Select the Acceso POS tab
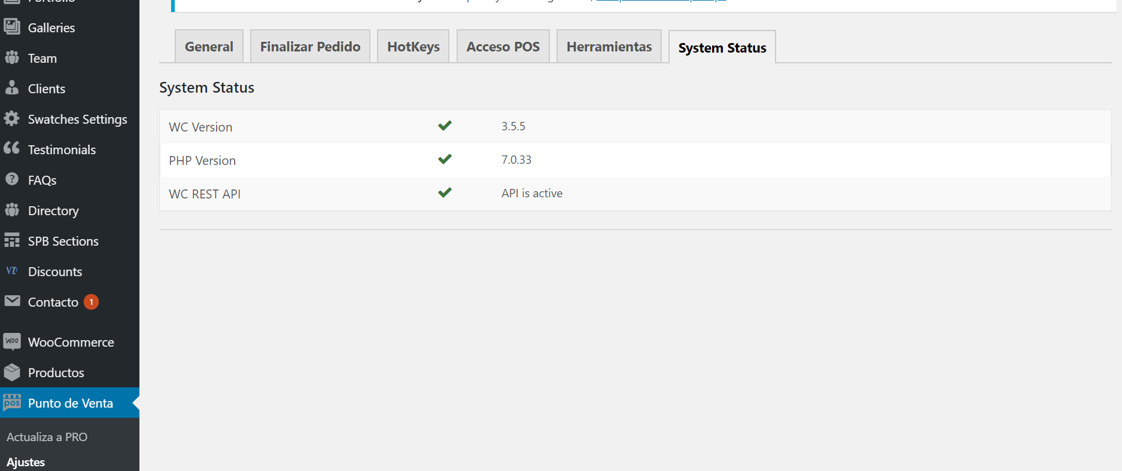Screen dimensions: 1122x471 point(503,47)
